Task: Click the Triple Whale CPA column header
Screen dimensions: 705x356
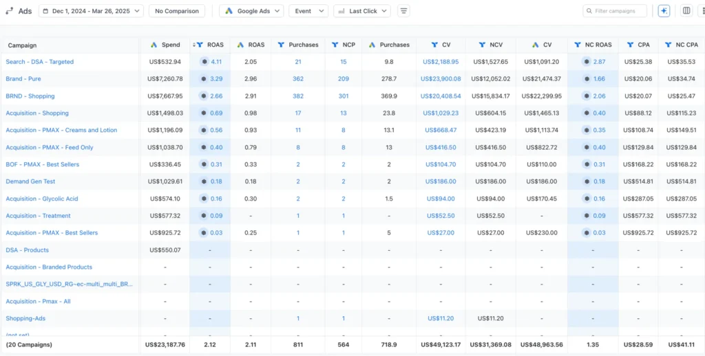Action: pyautogui.click(x=638, y=45)
